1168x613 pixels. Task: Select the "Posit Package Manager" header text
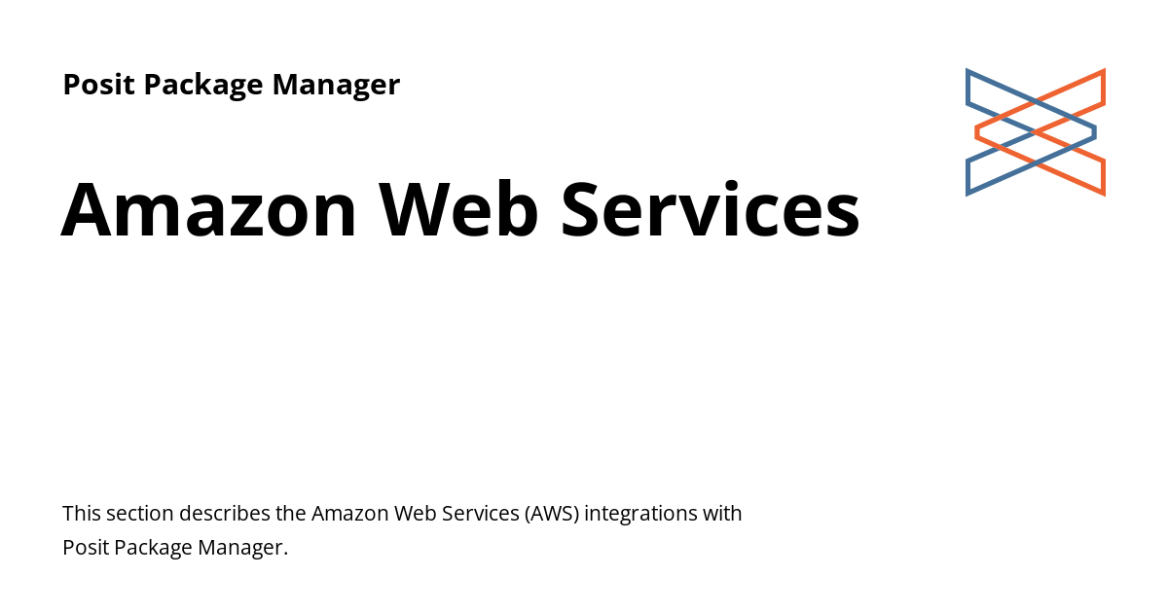pos(231,85)
